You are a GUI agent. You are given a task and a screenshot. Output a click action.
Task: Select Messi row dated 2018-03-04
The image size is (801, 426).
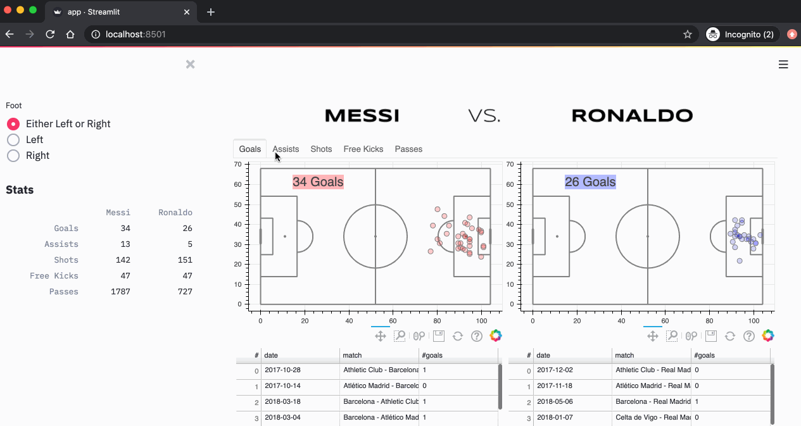point(367,418)
